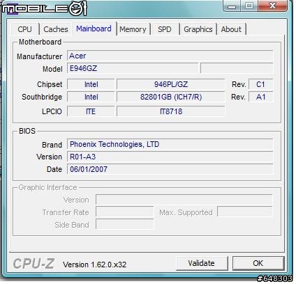Viewport: 296px width, 284px height.
Task: Click the Chipset label
Action: [x=50, y=84]
